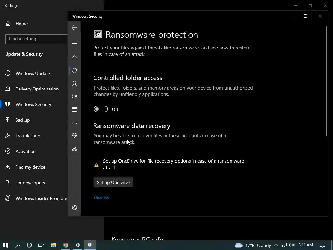Click the yellow OneDrive warning triangle

pos(96,164)
